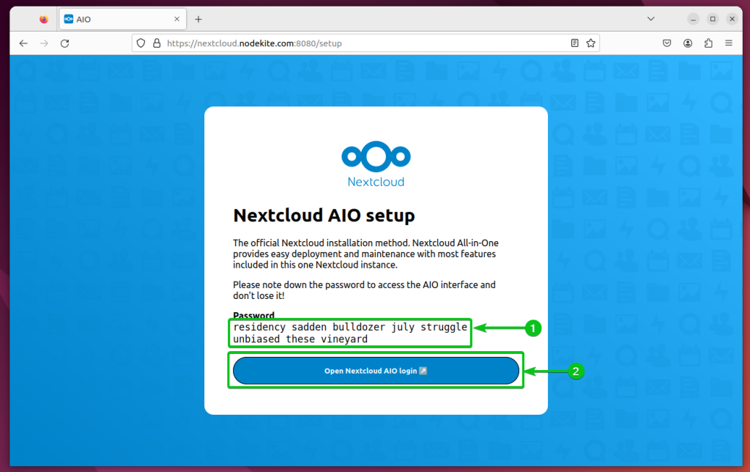The width and height of the screenshot is (750, 472).
Task: Click the forward navigation arrow
Action: pyautogui.click(x=43, y=43)
